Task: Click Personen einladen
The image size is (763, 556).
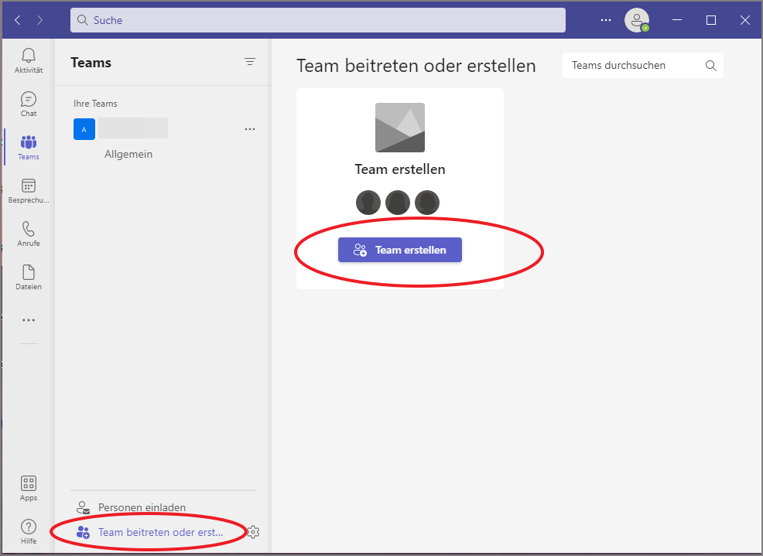Action: 131,507
